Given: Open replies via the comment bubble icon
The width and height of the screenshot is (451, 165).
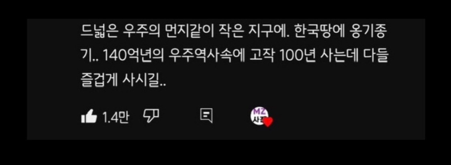Looking at the screenshot, I should [x=206, y=116].
